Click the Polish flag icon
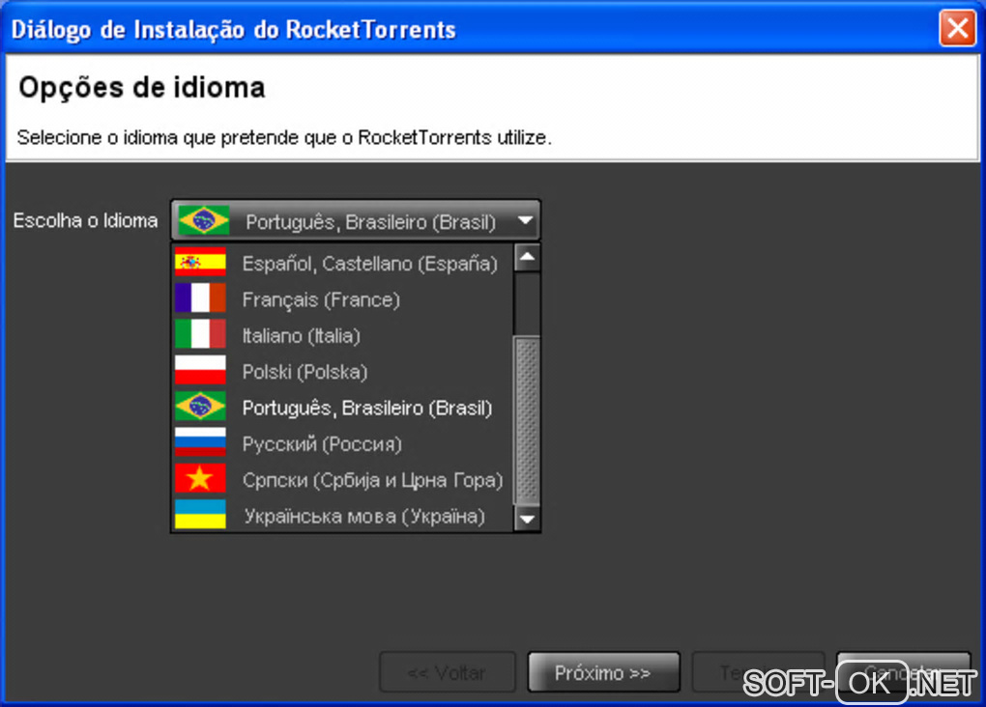This screenshot has width=986, height=707. click(x=200, y=370)
